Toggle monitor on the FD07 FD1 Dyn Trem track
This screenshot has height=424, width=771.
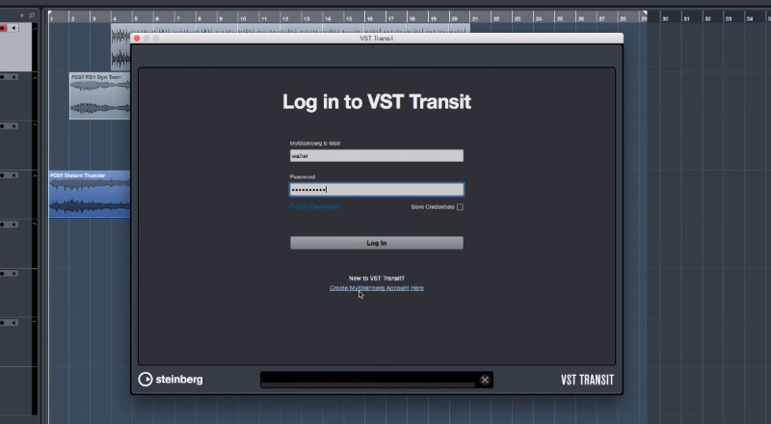pos(13,77)
